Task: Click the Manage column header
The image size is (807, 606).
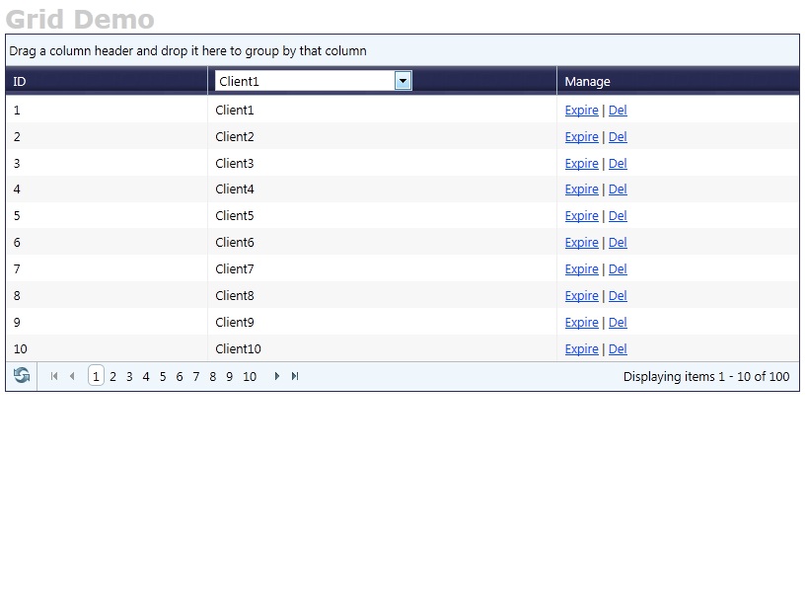Action: (x=587, y=81)
